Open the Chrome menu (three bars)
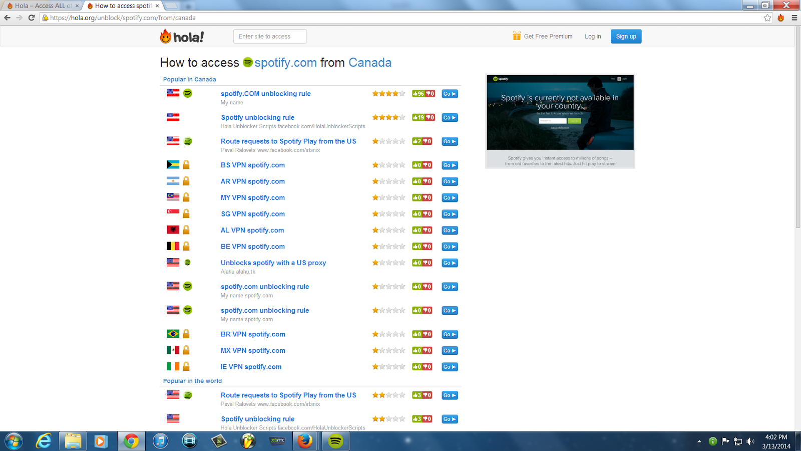Image resolution: width=801 pixels, height=451 pixels. coord(794,18)
